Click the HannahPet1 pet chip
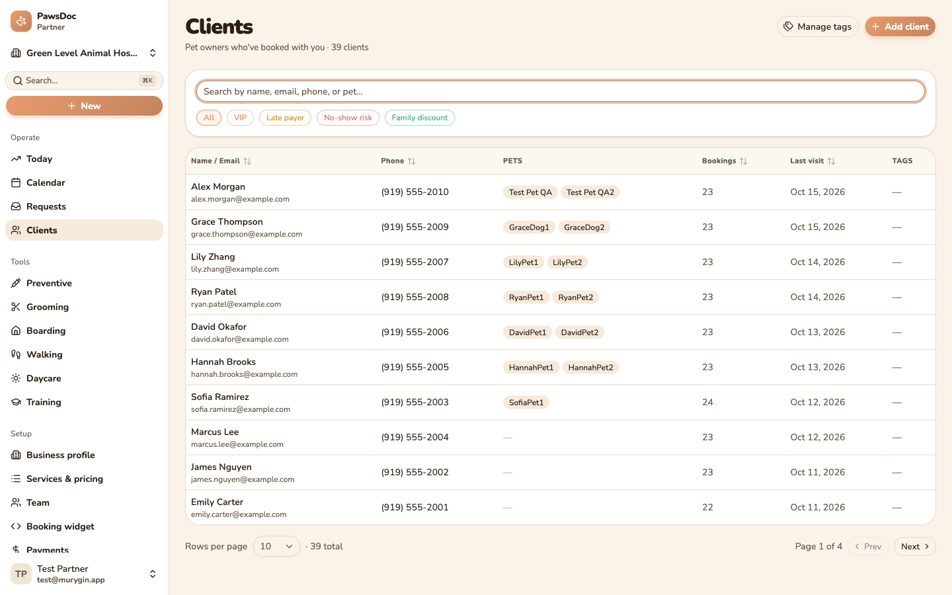The height and width of the screenshot is (595, 952). [531, 368]
